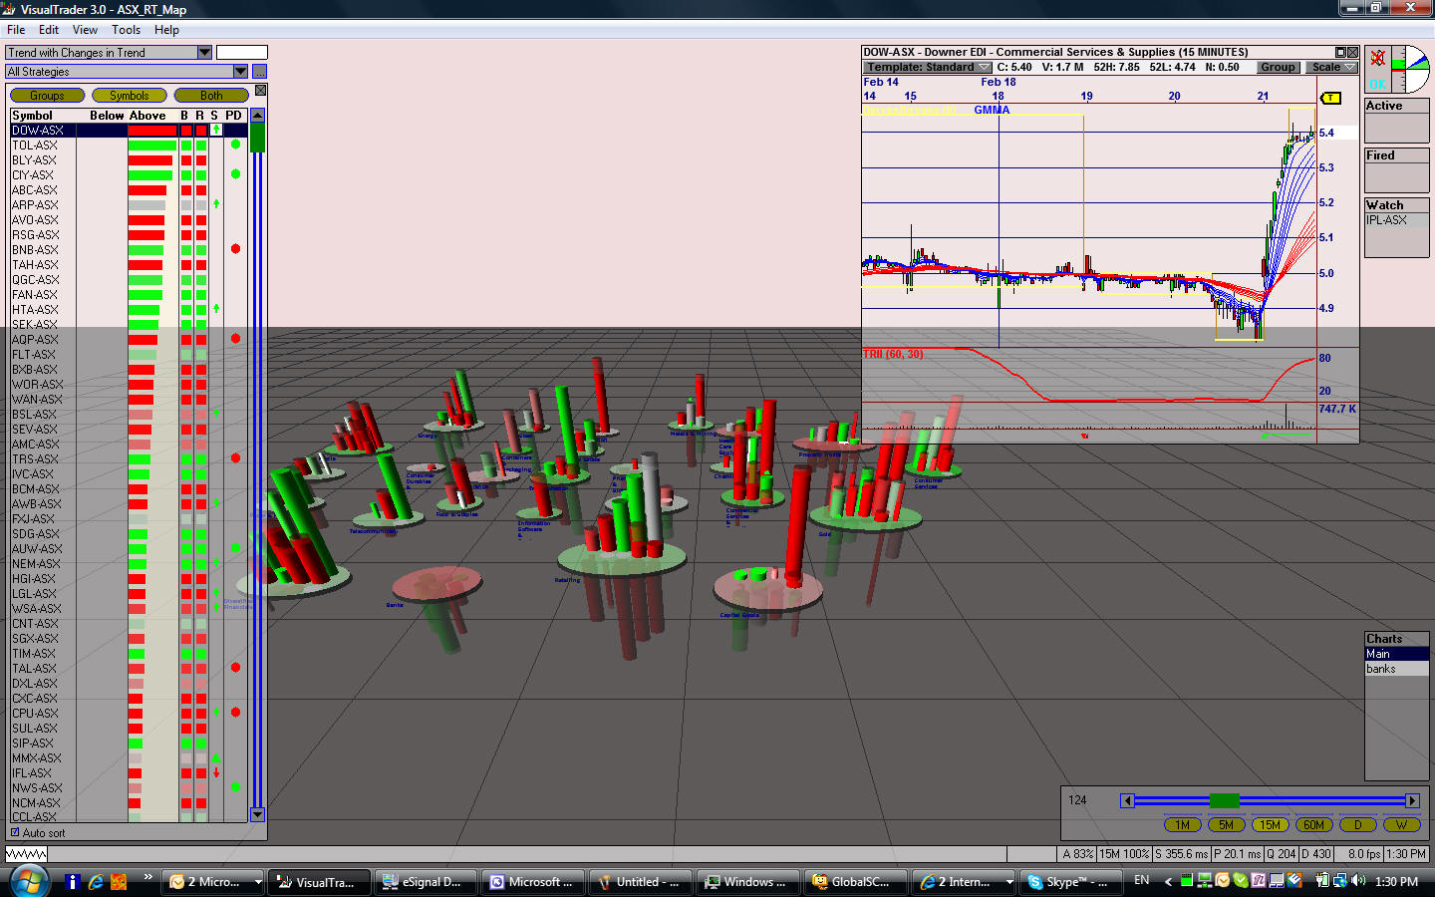Click the Group button in chart header
The height and width of the screenshot is (897, 1435).
tap(1278, 68)
